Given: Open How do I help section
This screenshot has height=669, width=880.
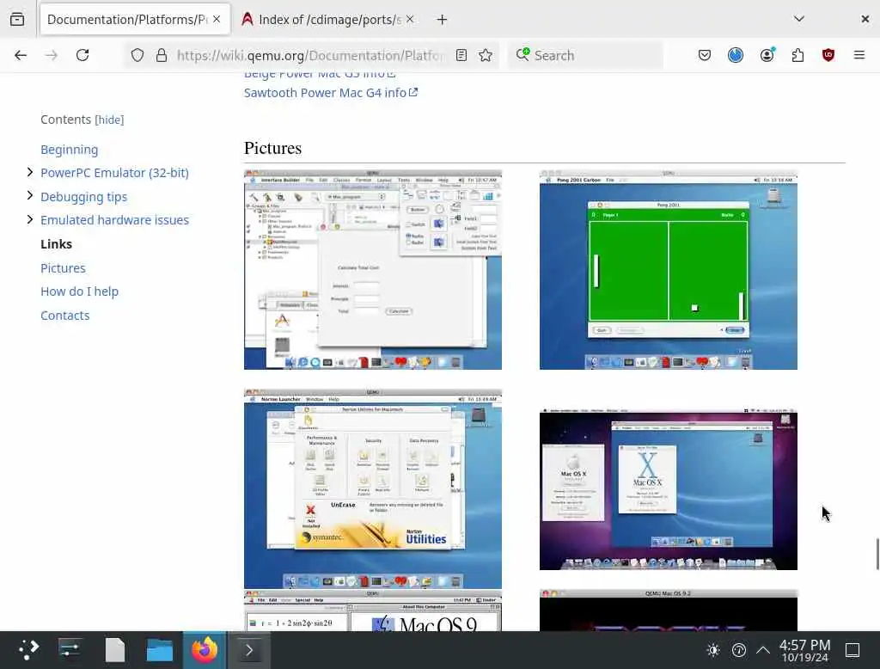Looking at the screenshot, I should click(x=79, y=292).
